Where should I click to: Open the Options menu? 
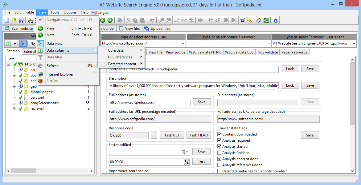[x=70, y=12]
